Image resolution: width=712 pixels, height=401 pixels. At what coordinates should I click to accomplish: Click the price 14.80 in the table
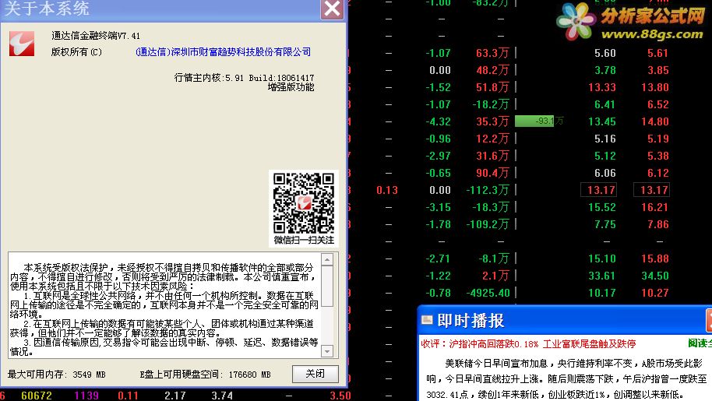655,121
